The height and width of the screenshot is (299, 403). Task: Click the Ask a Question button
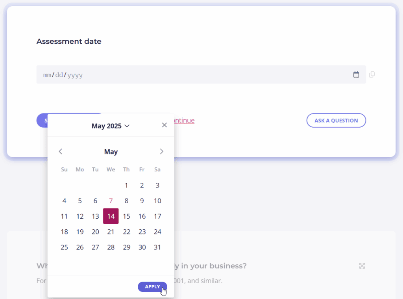[336, 121]
